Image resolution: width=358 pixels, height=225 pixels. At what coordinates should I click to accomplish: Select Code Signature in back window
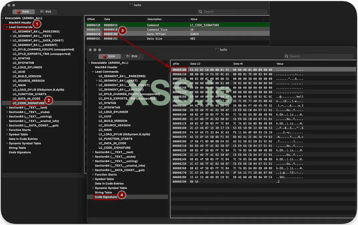click(20, 152)
